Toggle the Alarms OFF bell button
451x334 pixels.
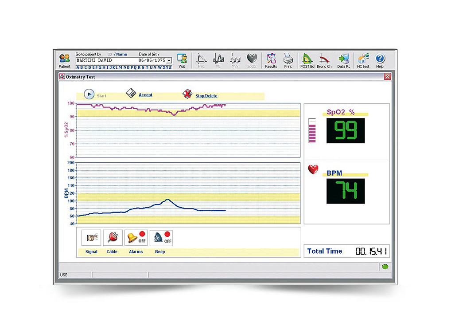coord(136,238)
